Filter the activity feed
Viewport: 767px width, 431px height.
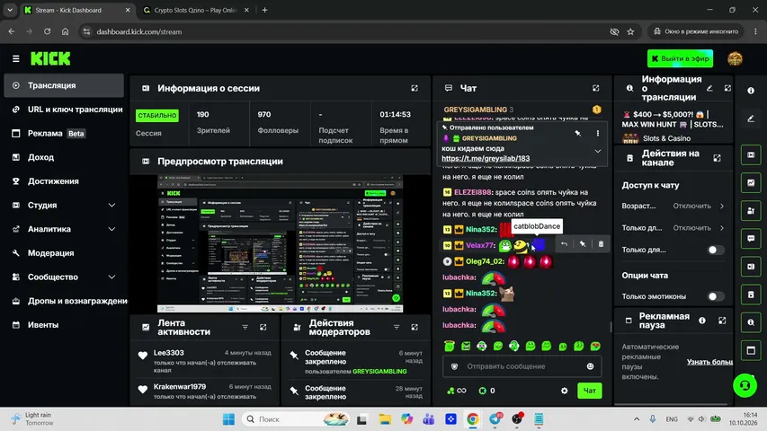pyautogui.click(x=245, y=327)
